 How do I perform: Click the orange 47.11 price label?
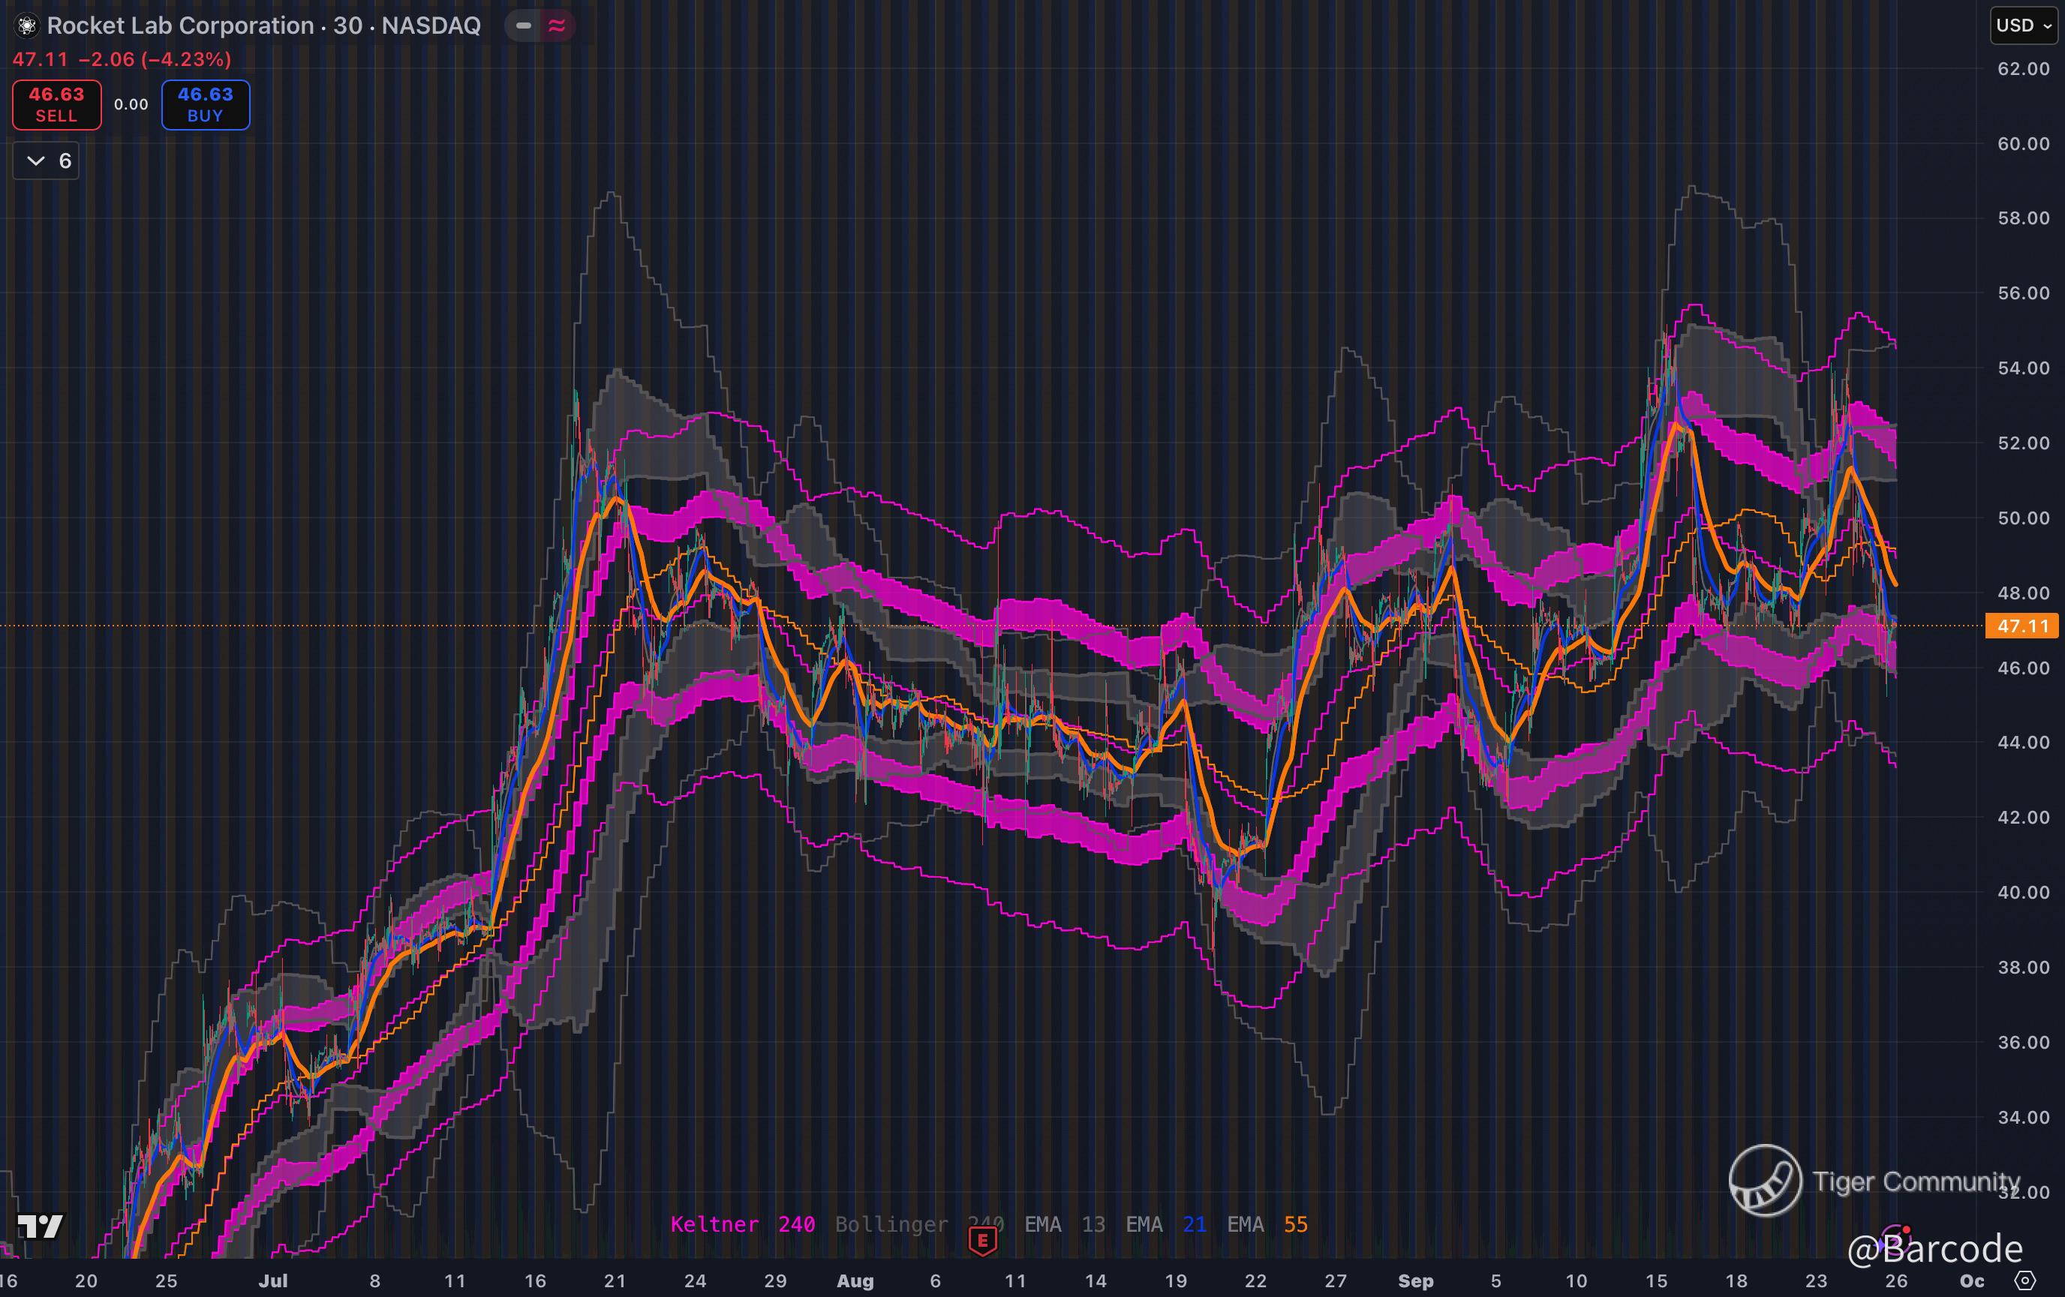[x=2022, y=626]
